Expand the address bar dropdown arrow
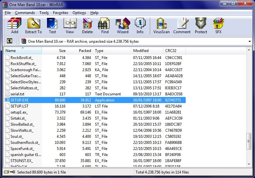The image size is (255, 178). 250,41
